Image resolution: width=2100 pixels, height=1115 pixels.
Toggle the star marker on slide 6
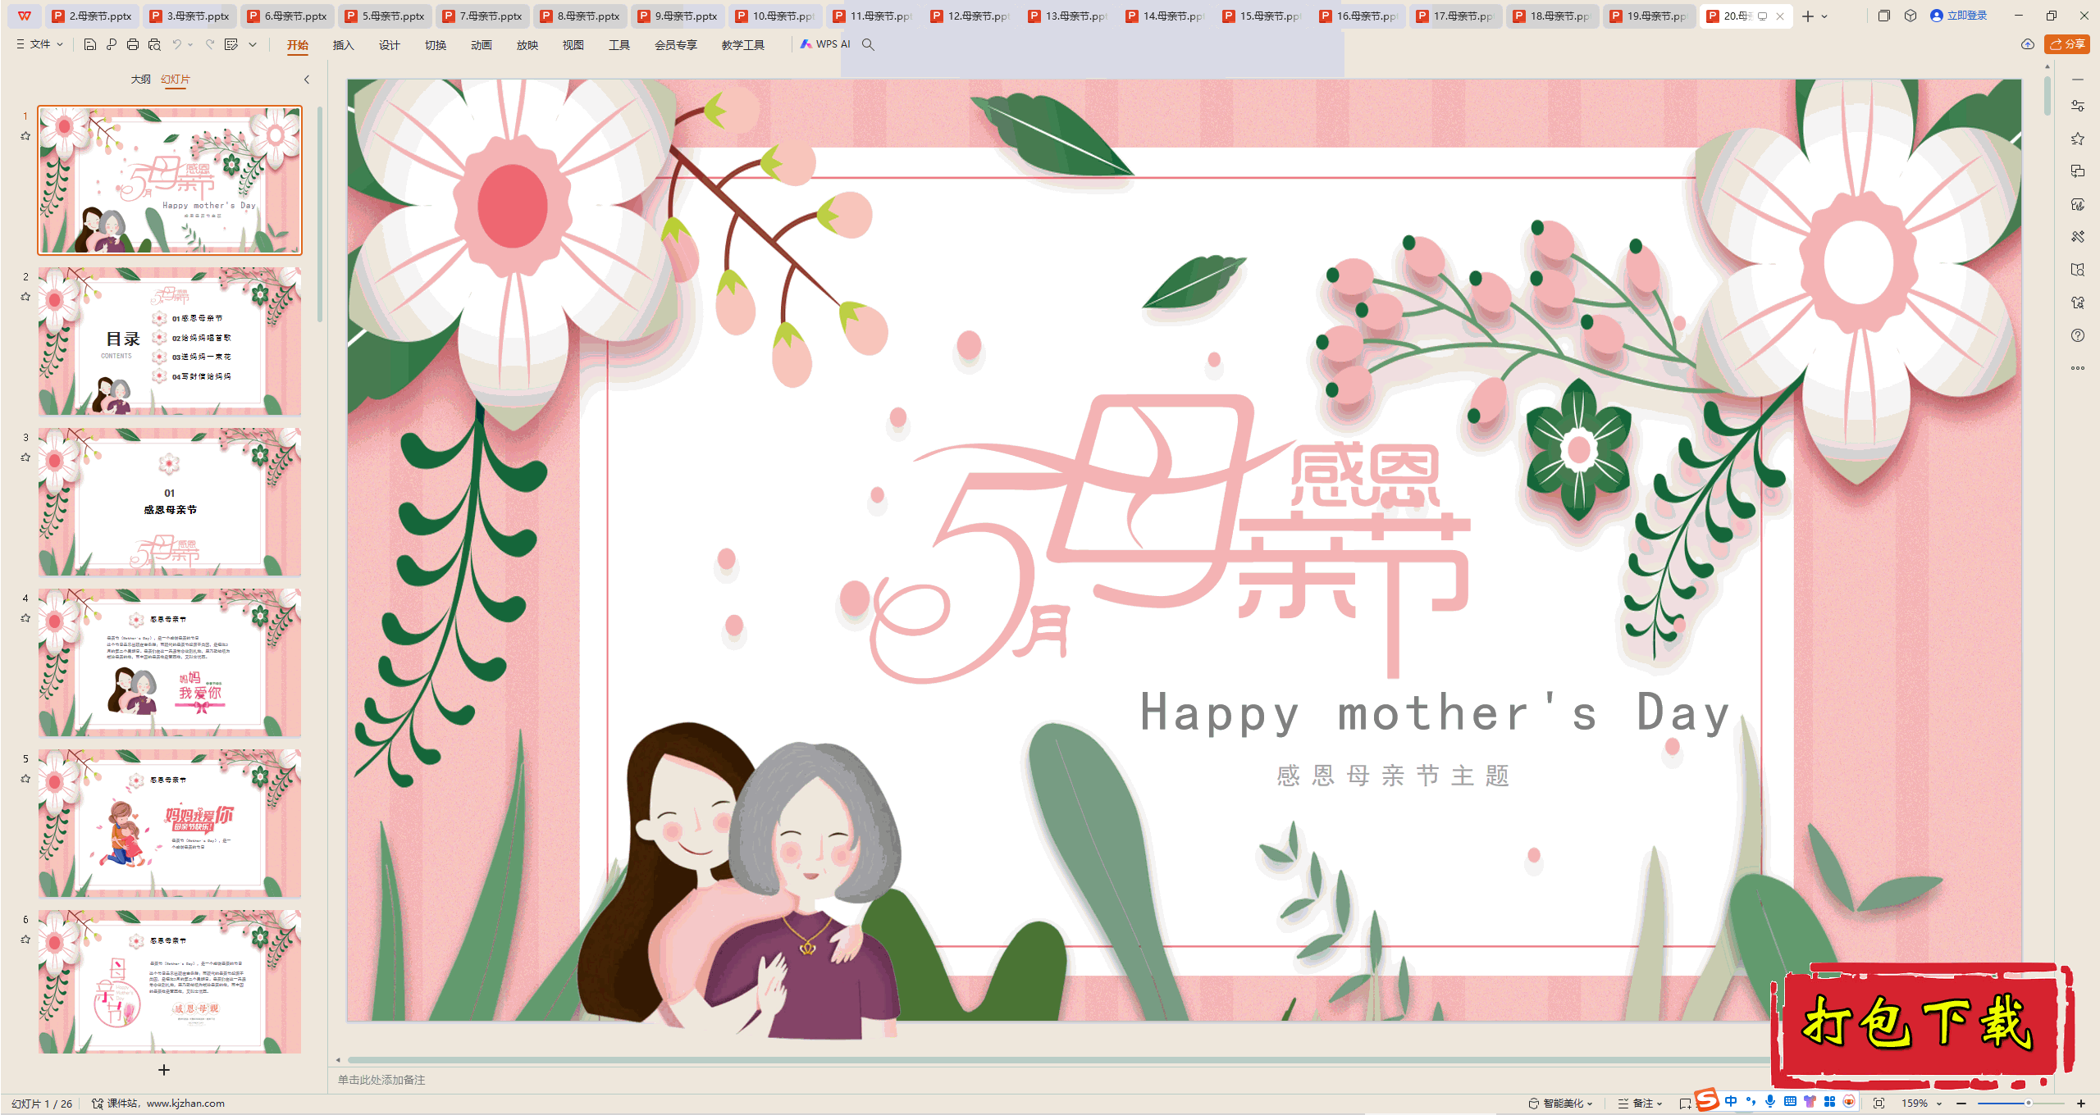[25, 940]
